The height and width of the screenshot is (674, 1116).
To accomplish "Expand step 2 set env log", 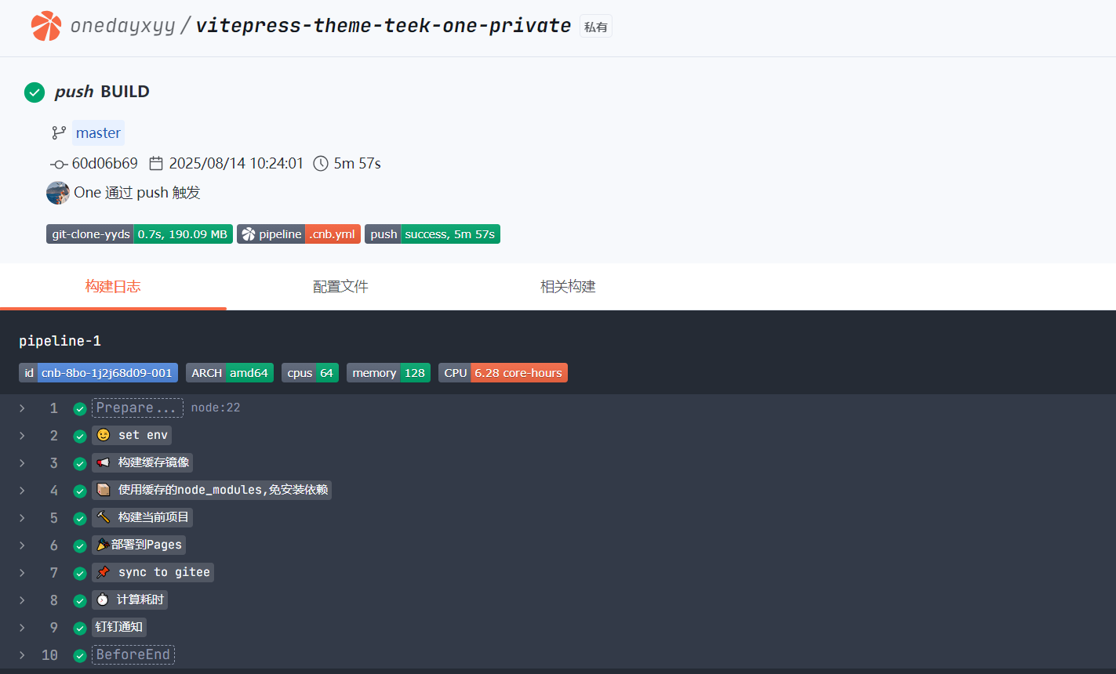I will tap(22, 436).
